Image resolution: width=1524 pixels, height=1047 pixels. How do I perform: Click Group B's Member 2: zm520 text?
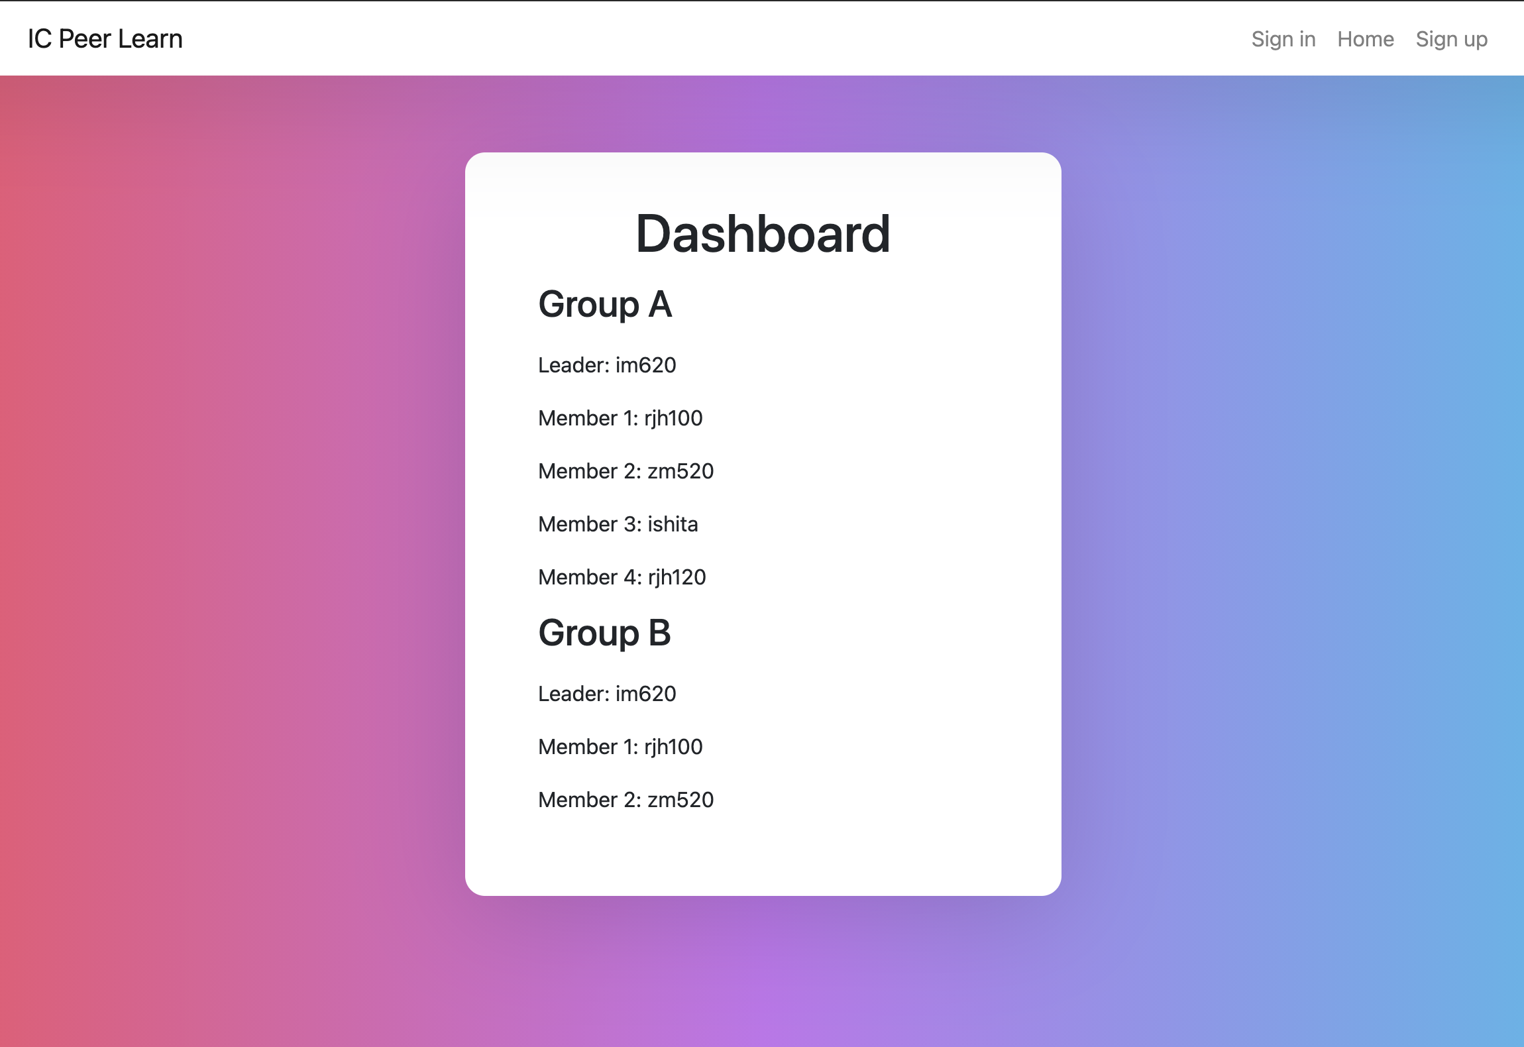click(x=626, y=800)
